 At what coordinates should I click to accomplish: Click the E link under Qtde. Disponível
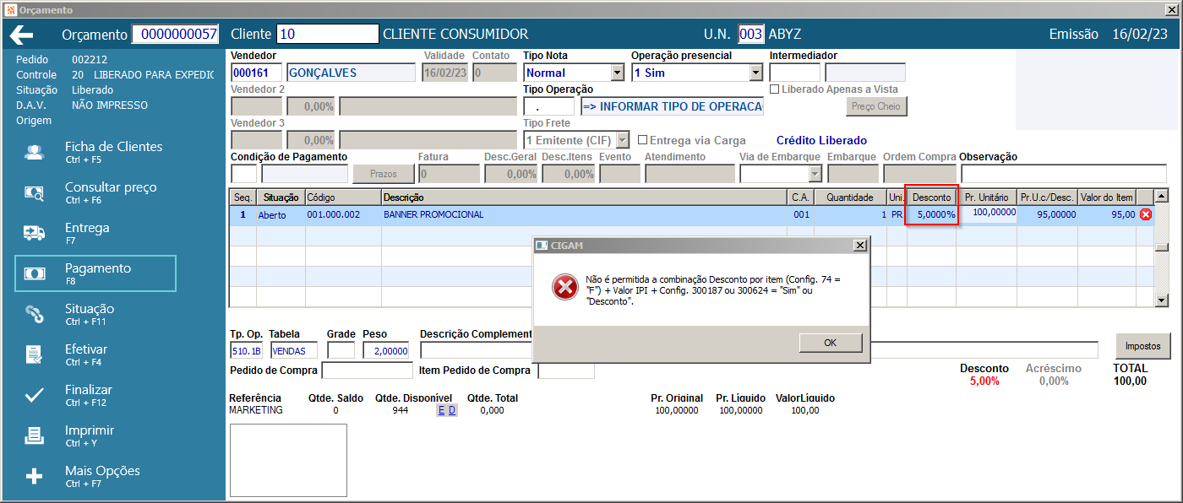coord(441,410)
